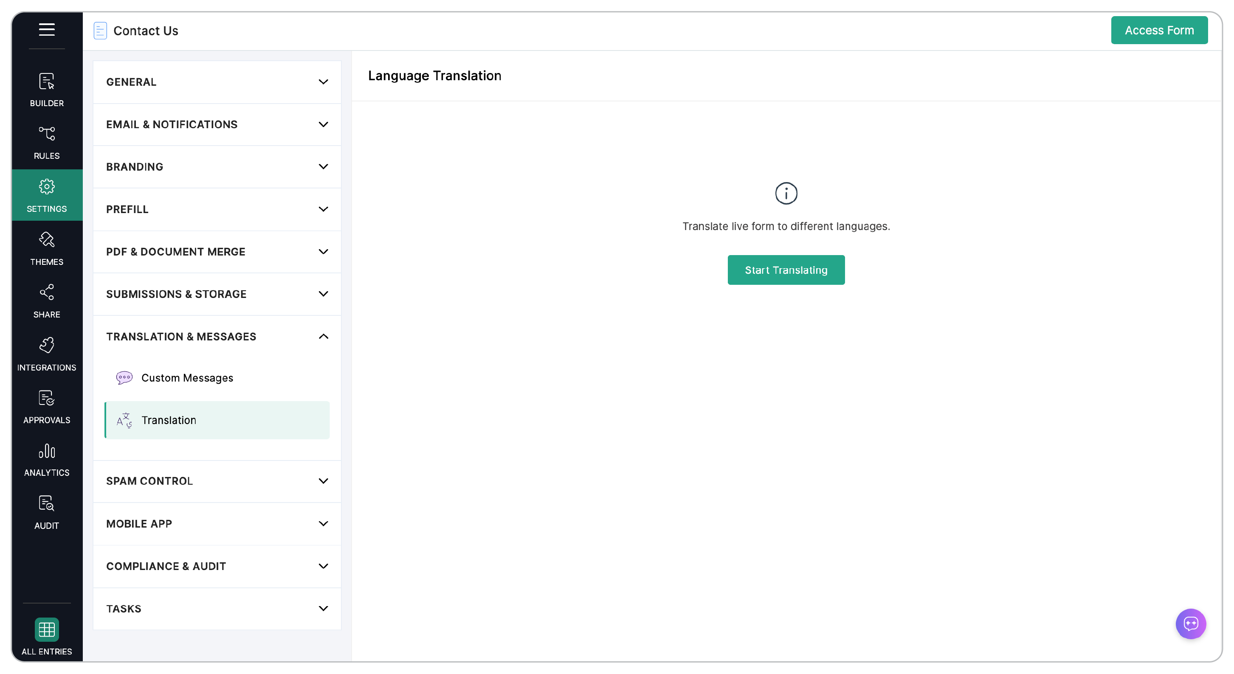Select Custom Messages menu item

(217, 378)
